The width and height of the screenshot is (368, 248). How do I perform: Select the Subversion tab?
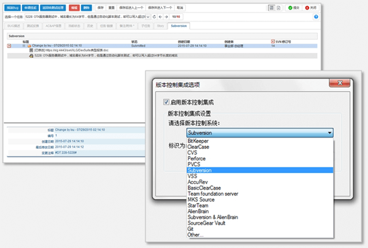click(x=179, y=26)
